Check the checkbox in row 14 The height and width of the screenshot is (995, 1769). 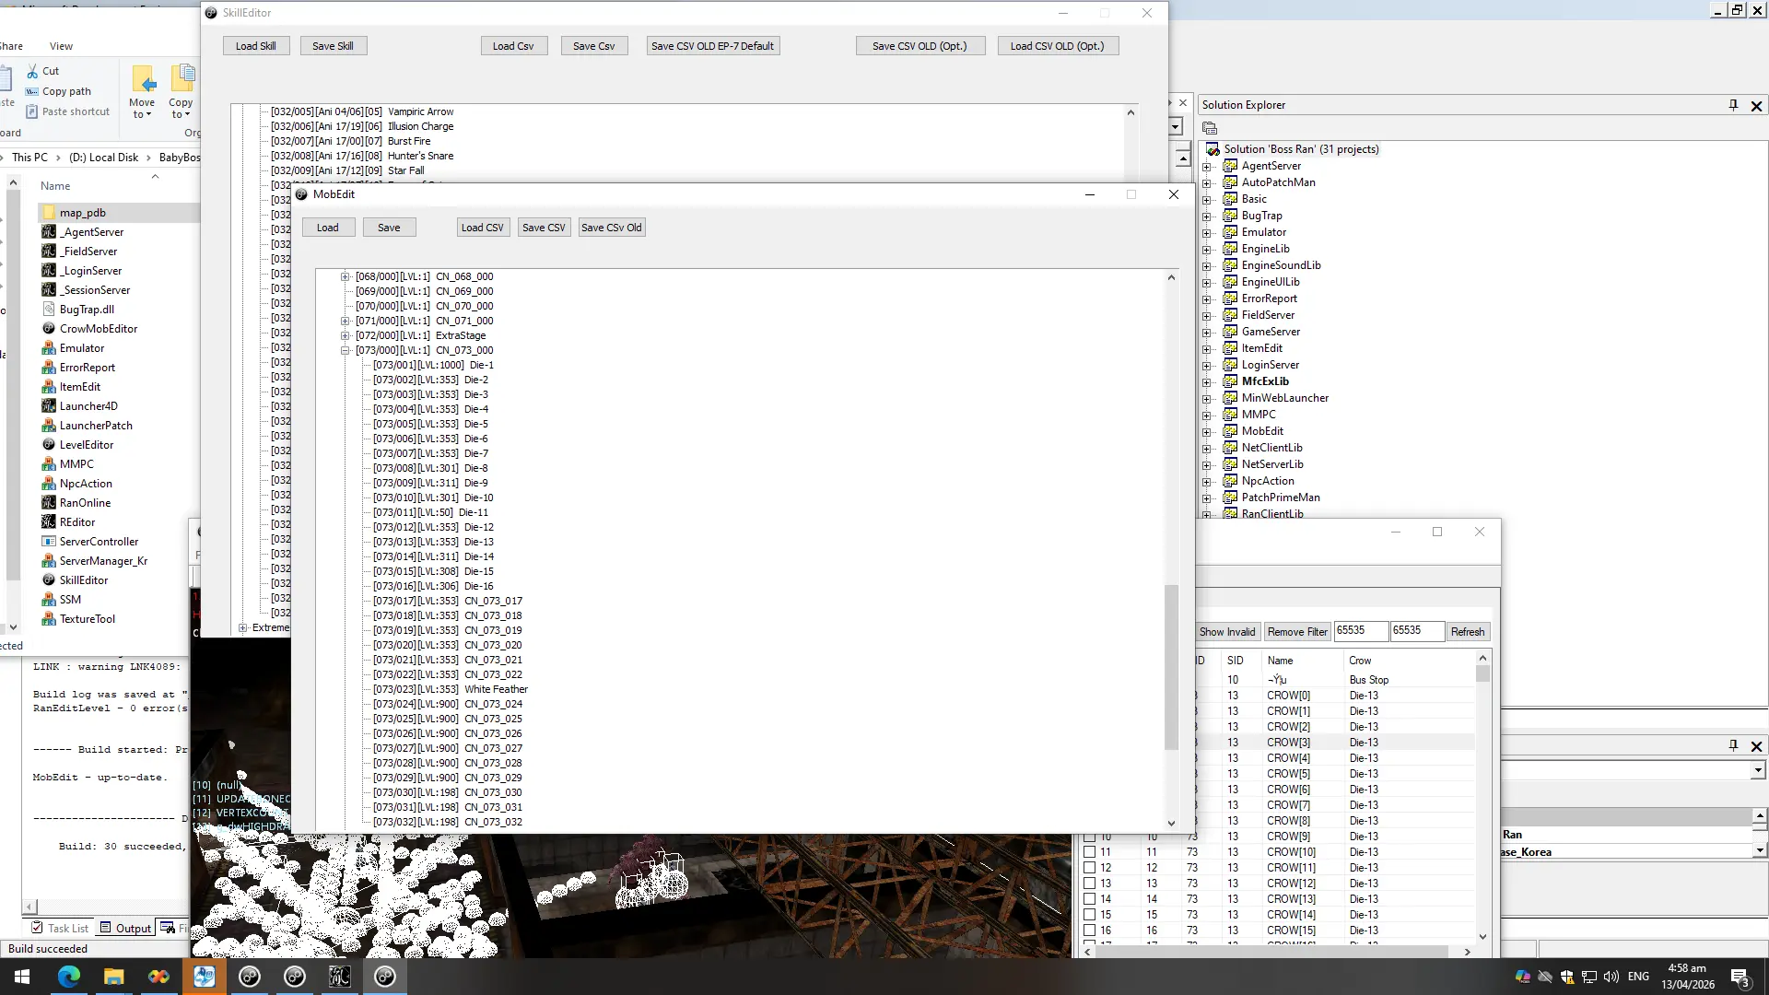pos(1089,899)
